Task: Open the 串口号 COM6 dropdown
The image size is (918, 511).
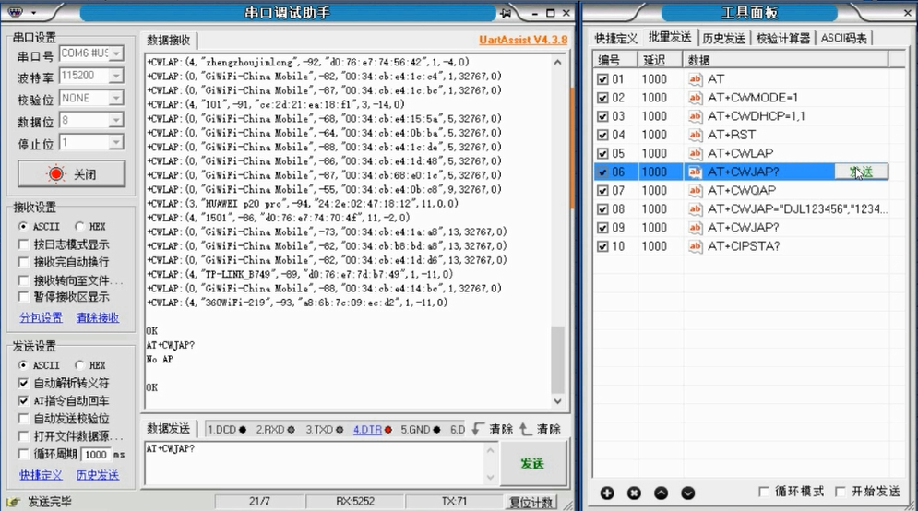Action: point(116,53)
